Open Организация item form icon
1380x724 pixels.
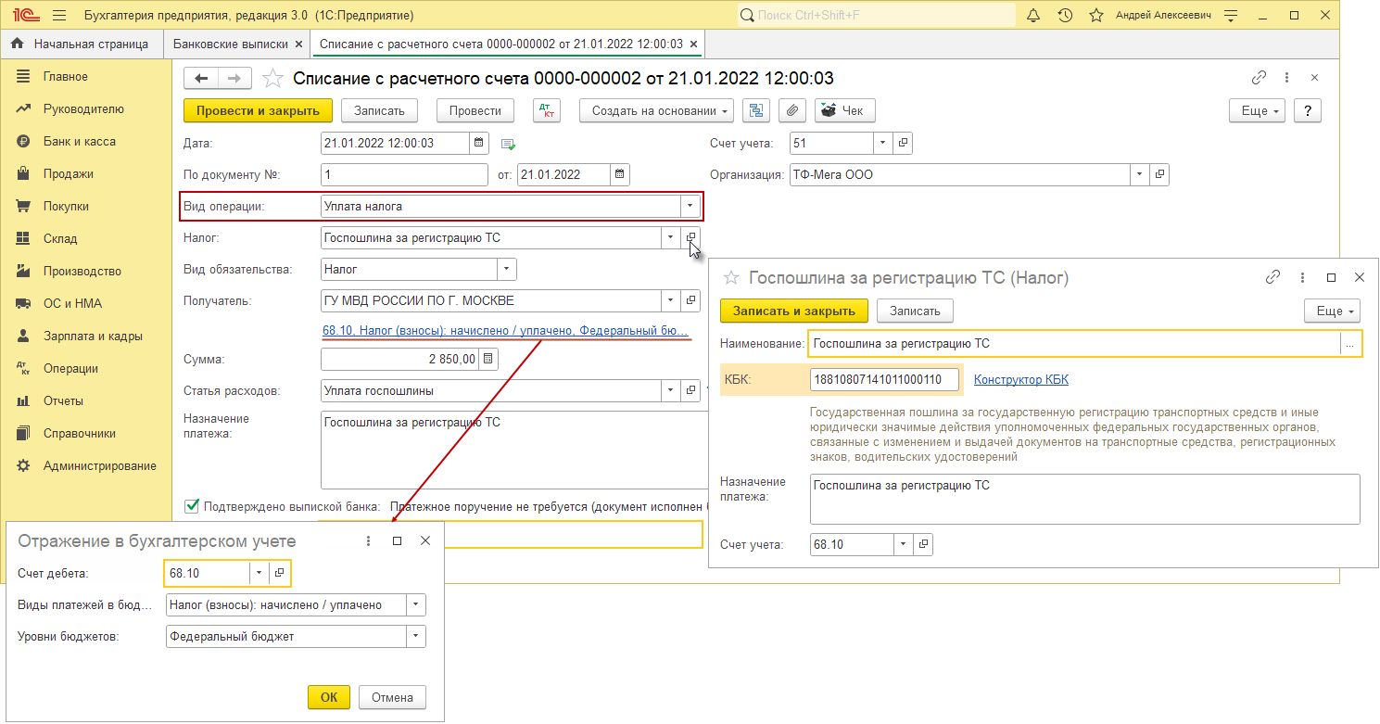click(1159, 174)
